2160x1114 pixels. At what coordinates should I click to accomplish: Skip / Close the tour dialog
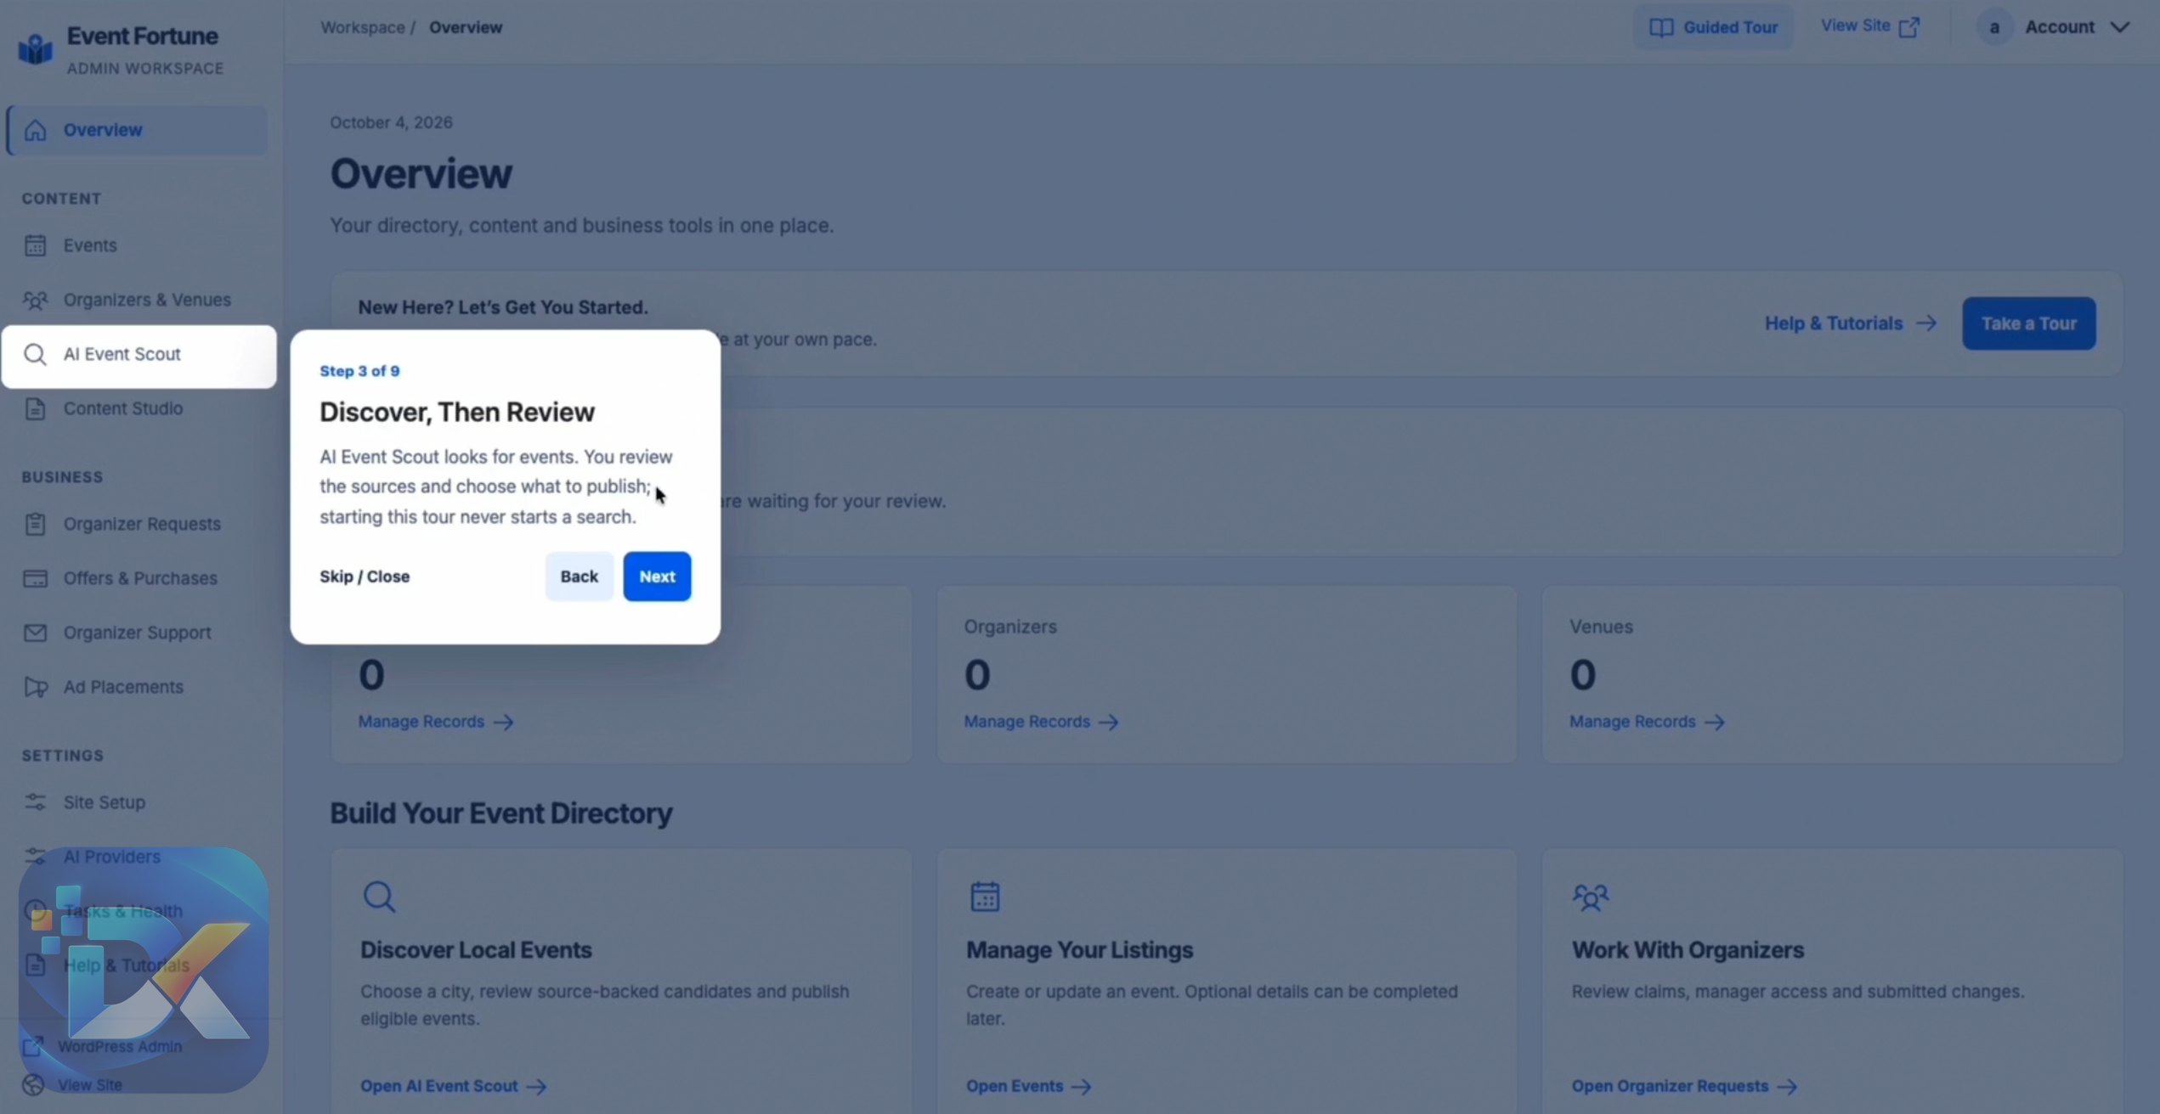(x=365, y=577)
